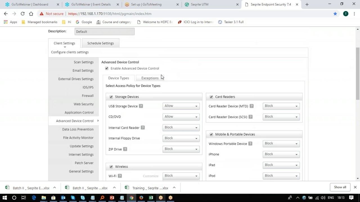
Task: Close the downloads bar
Action: (x=355, y=187)
